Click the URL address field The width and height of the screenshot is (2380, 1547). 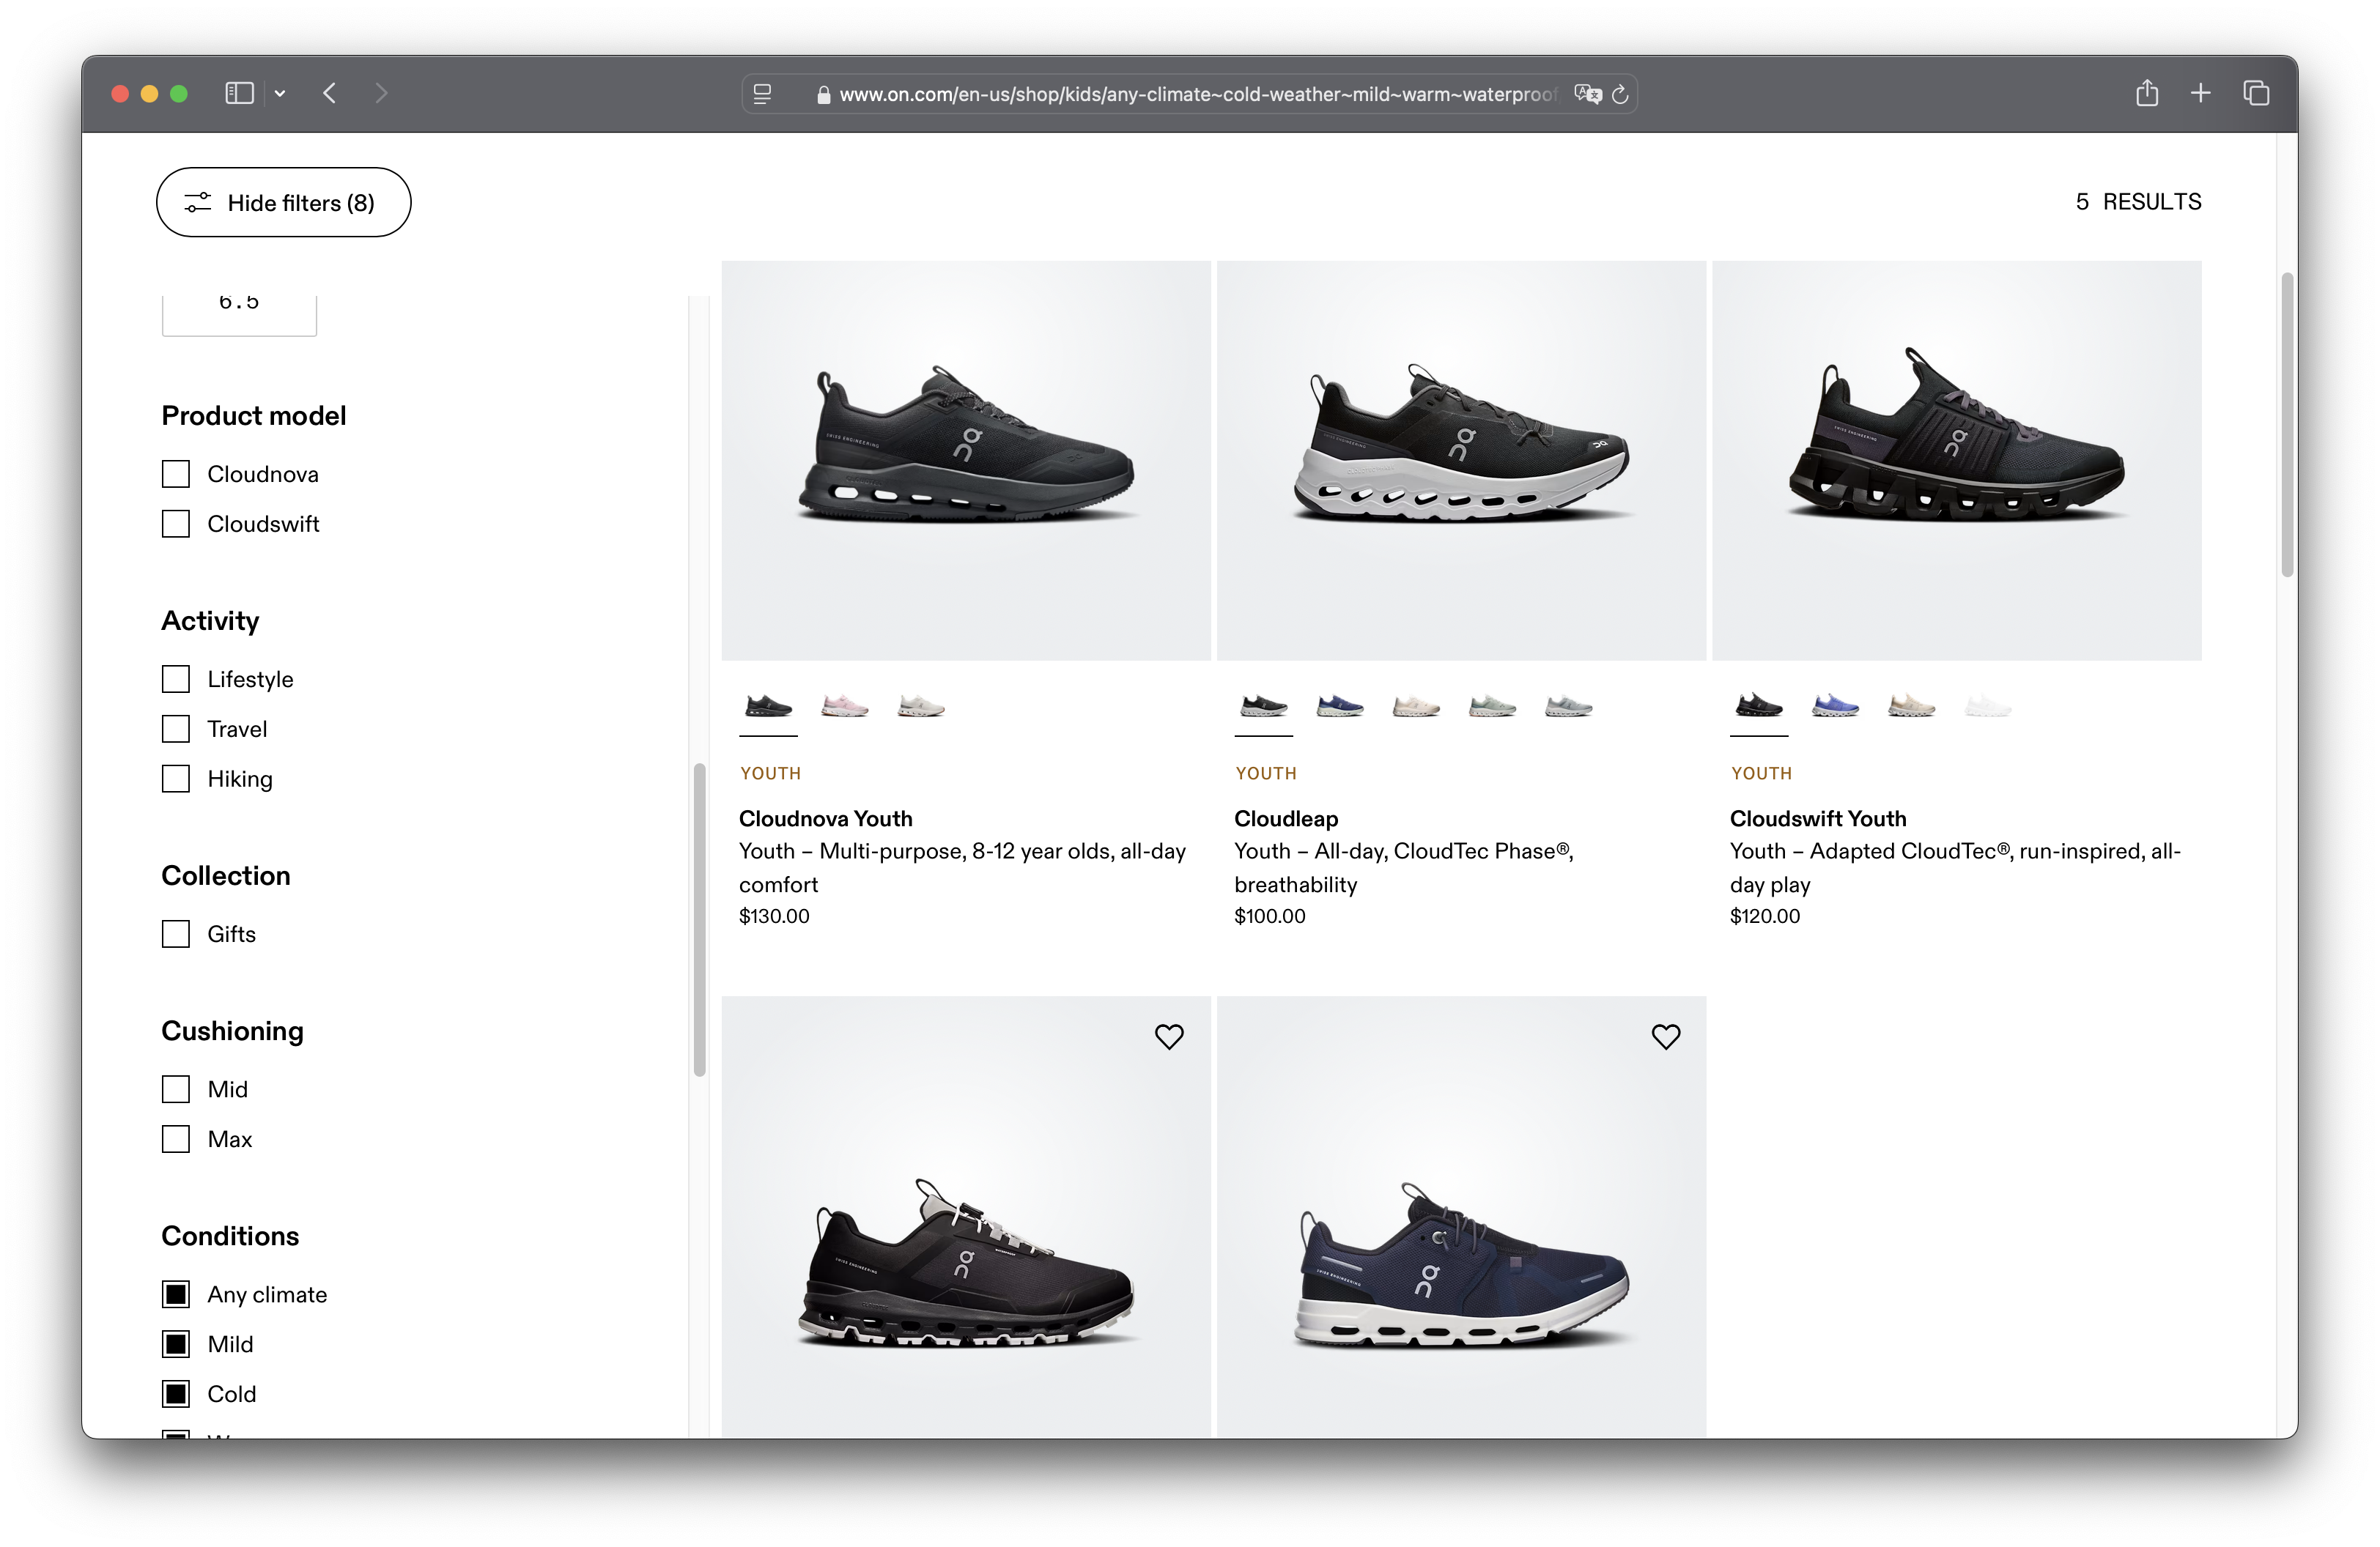coord(1189,94)
